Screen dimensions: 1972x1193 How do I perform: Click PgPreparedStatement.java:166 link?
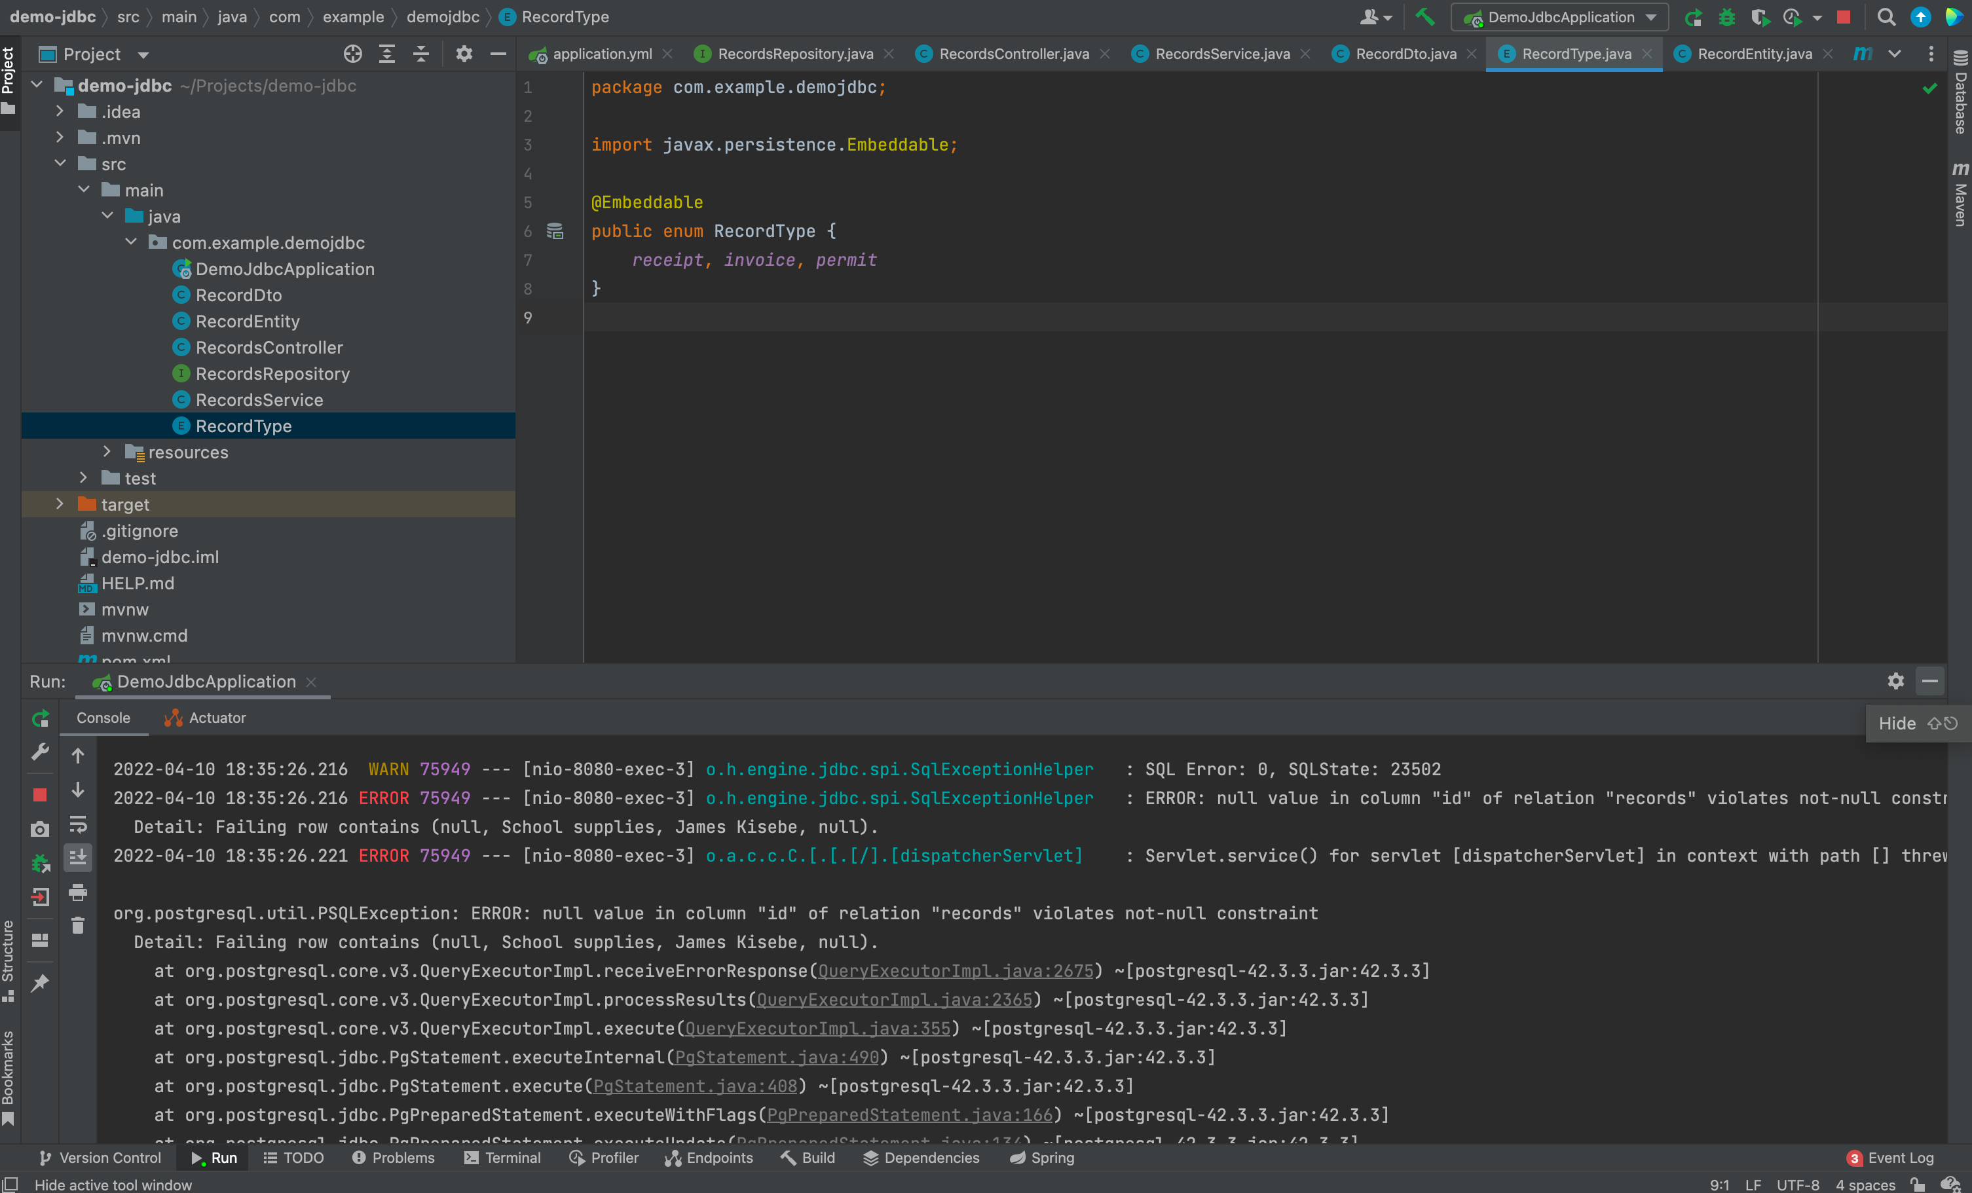coord(909,1114)
